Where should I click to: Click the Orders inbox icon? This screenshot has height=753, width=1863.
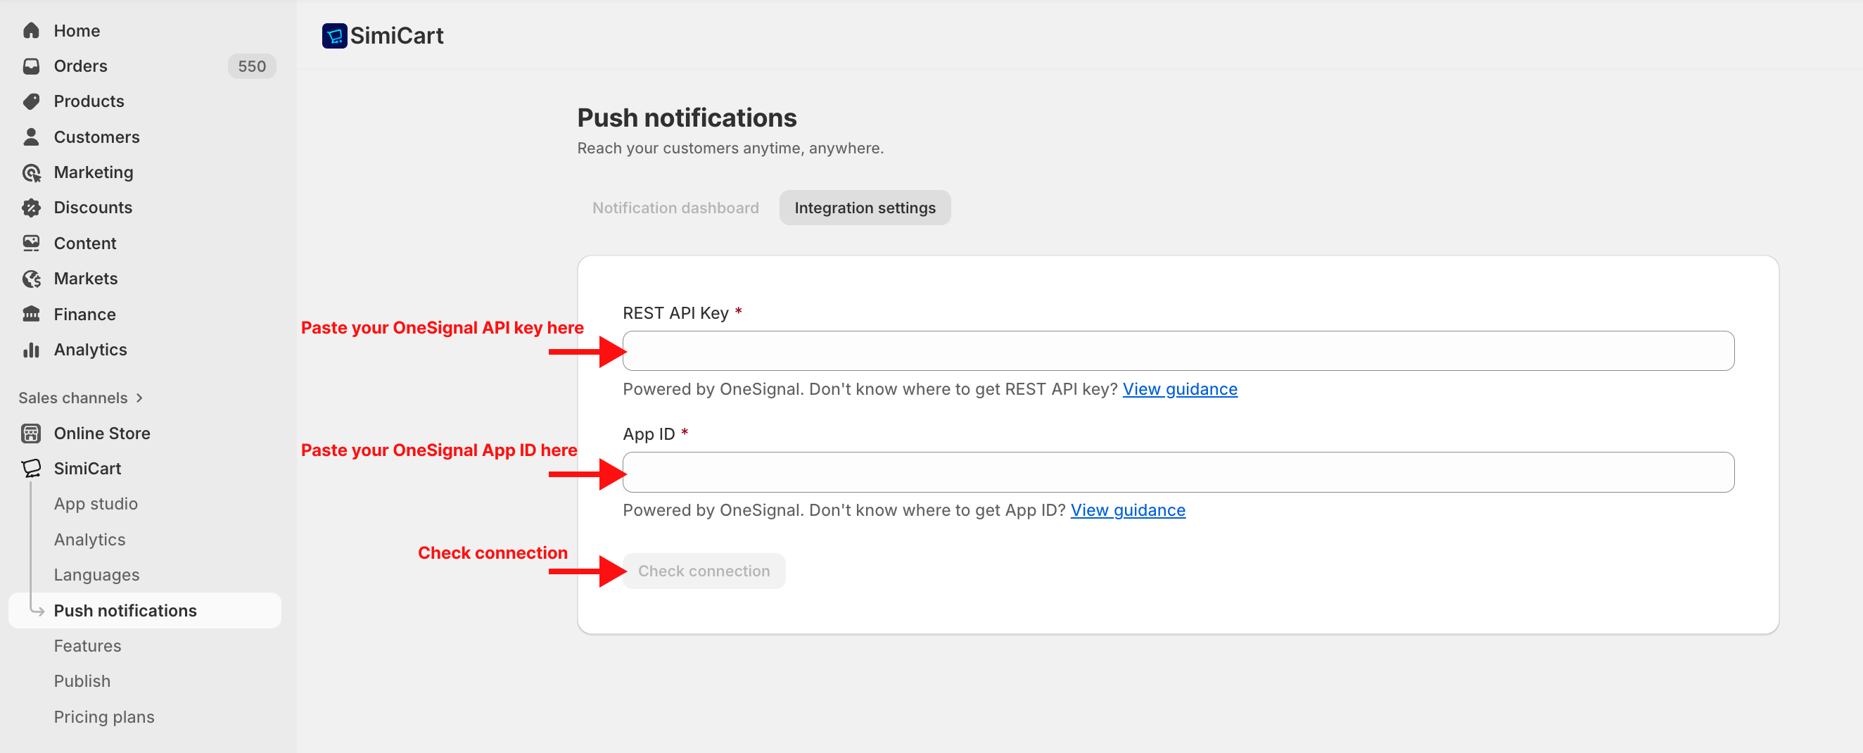click(31, 66)
